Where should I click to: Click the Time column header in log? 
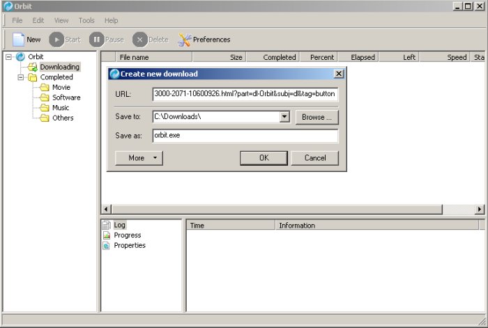[230, 225]
